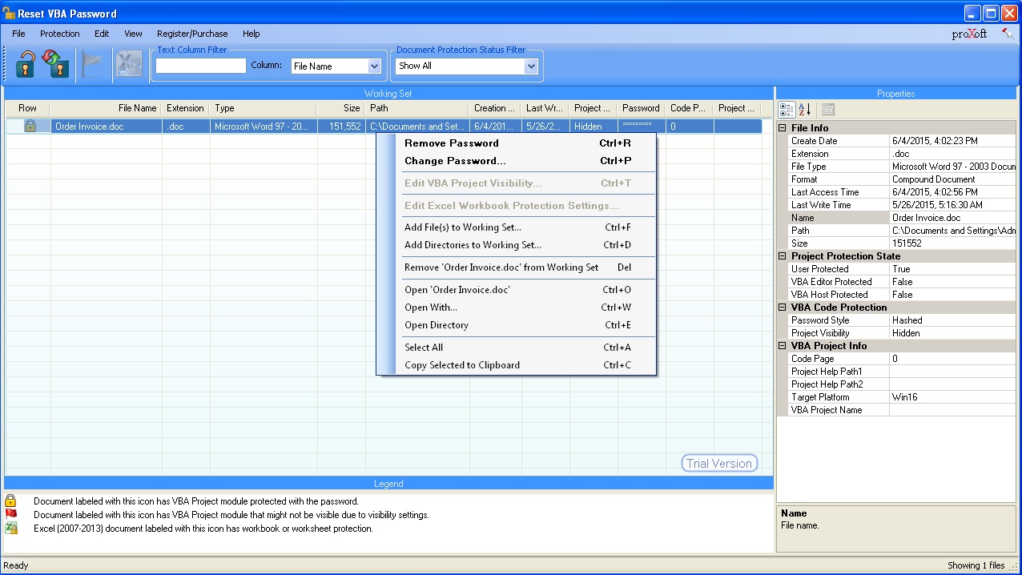Open the Help menu
The width and height of the screenshot is (1022, 575).
(251, 34)
